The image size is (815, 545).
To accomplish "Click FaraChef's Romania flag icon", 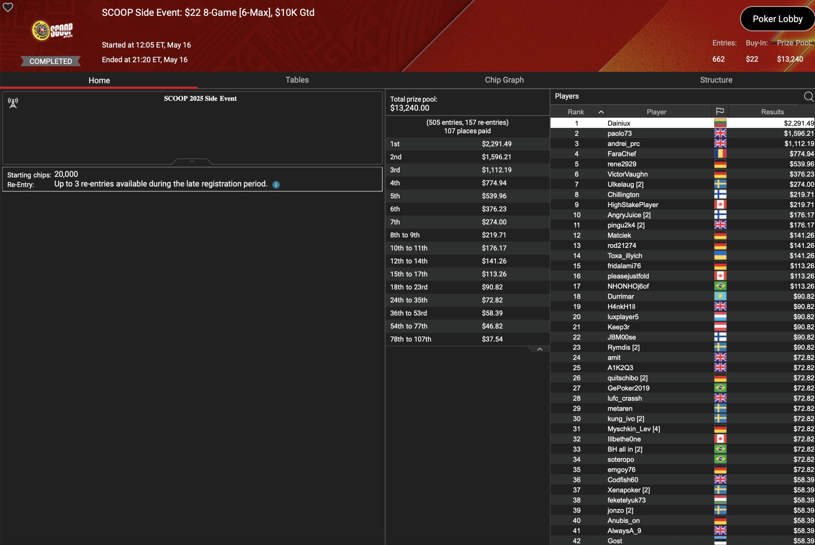I will [x=720, y=154].
